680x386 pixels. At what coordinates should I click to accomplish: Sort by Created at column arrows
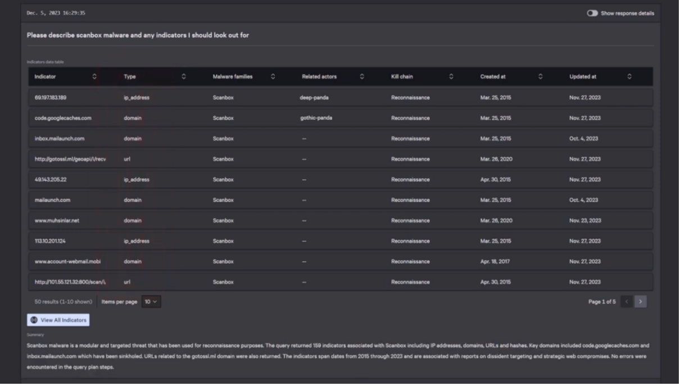(x=541, y=76)
